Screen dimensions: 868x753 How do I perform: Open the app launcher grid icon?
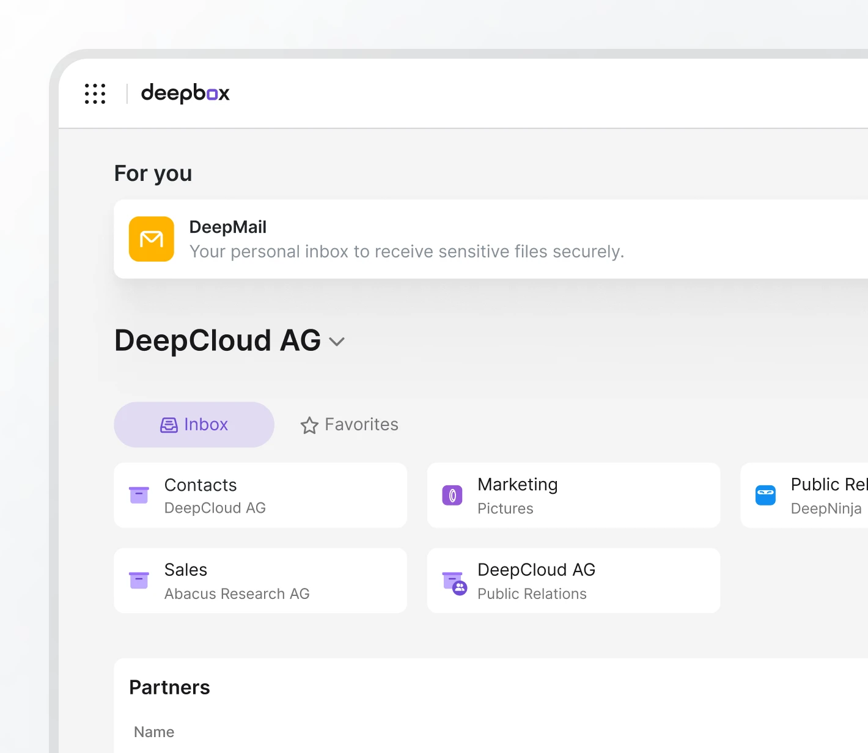coord(95,94)
